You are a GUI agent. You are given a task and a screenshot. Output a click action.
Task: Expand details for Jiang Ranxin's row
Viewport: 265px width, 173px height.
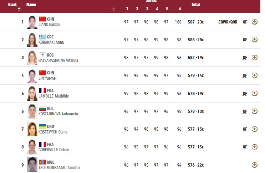coord(254,22)
